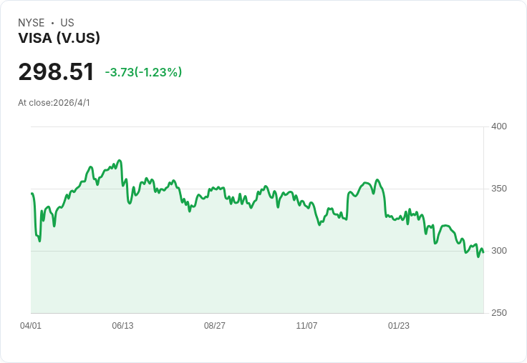
Task: Select the US market label
Action: tap(67, 23)
